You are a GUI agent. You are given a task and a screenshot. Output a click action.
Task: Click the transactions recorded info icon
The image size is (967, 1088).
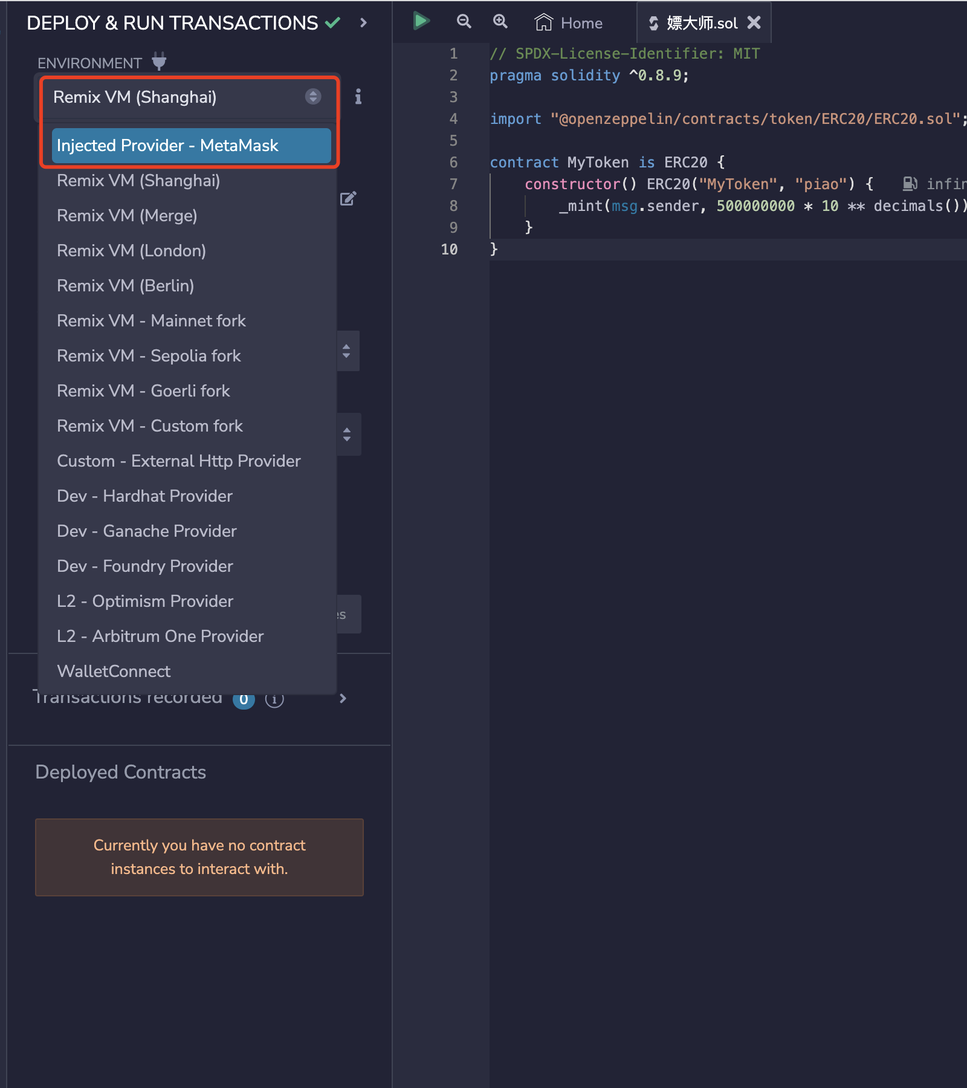pos(274,699)
